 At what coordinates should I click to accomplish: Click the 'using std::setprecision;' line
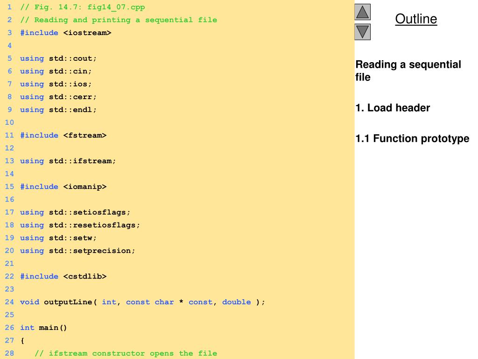(77, 251)
